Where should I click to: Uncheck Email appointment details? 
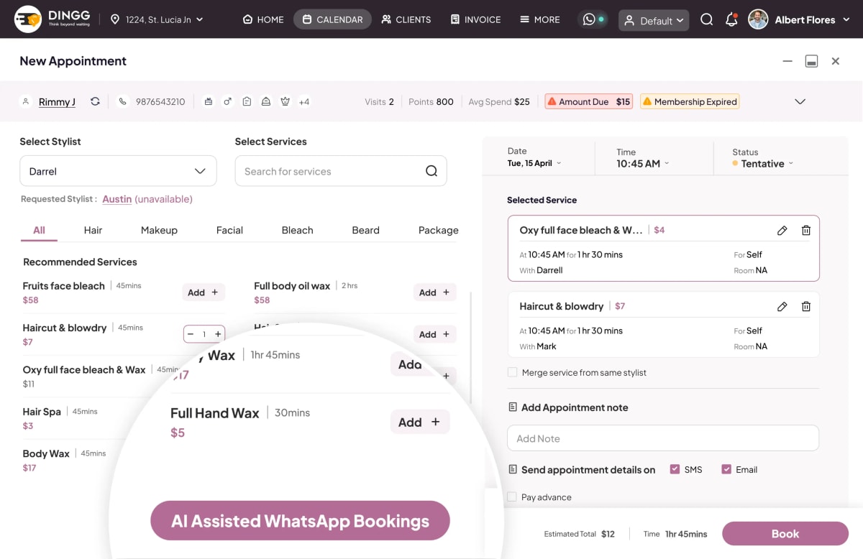(x=726, y=470)
